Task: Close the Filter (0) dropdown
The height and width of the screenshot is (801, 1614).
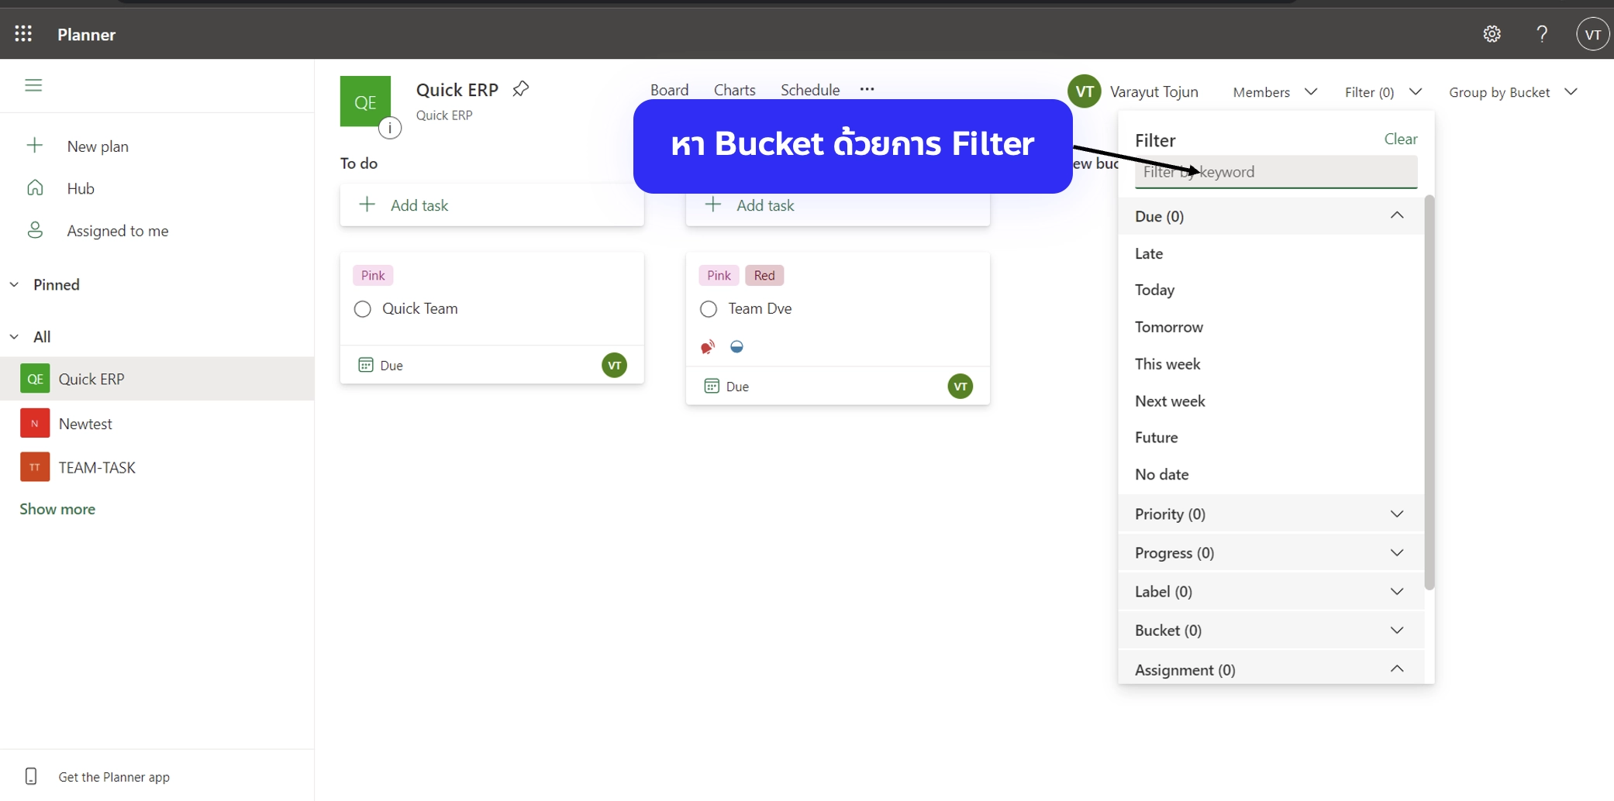Action: tap(1383, 92)
